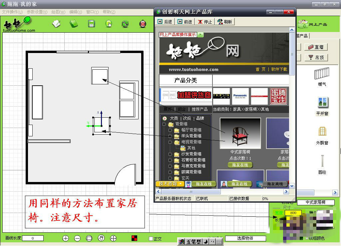
Task: Select the 其他 tree item under 电视背景墙
Action: pyautogui.click(x=191, y=148)
